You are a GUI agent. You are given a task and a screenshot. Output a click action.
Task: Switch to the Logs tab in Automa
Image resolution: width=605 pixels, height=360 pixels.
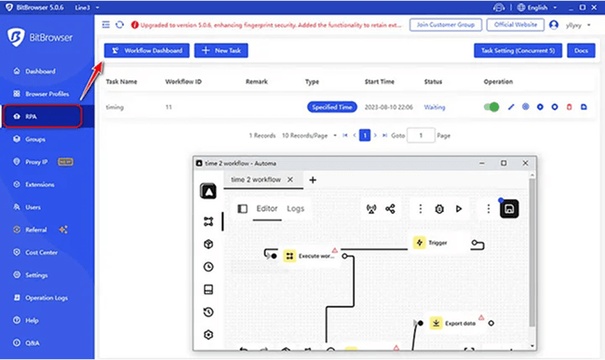[x=296, y=209]
